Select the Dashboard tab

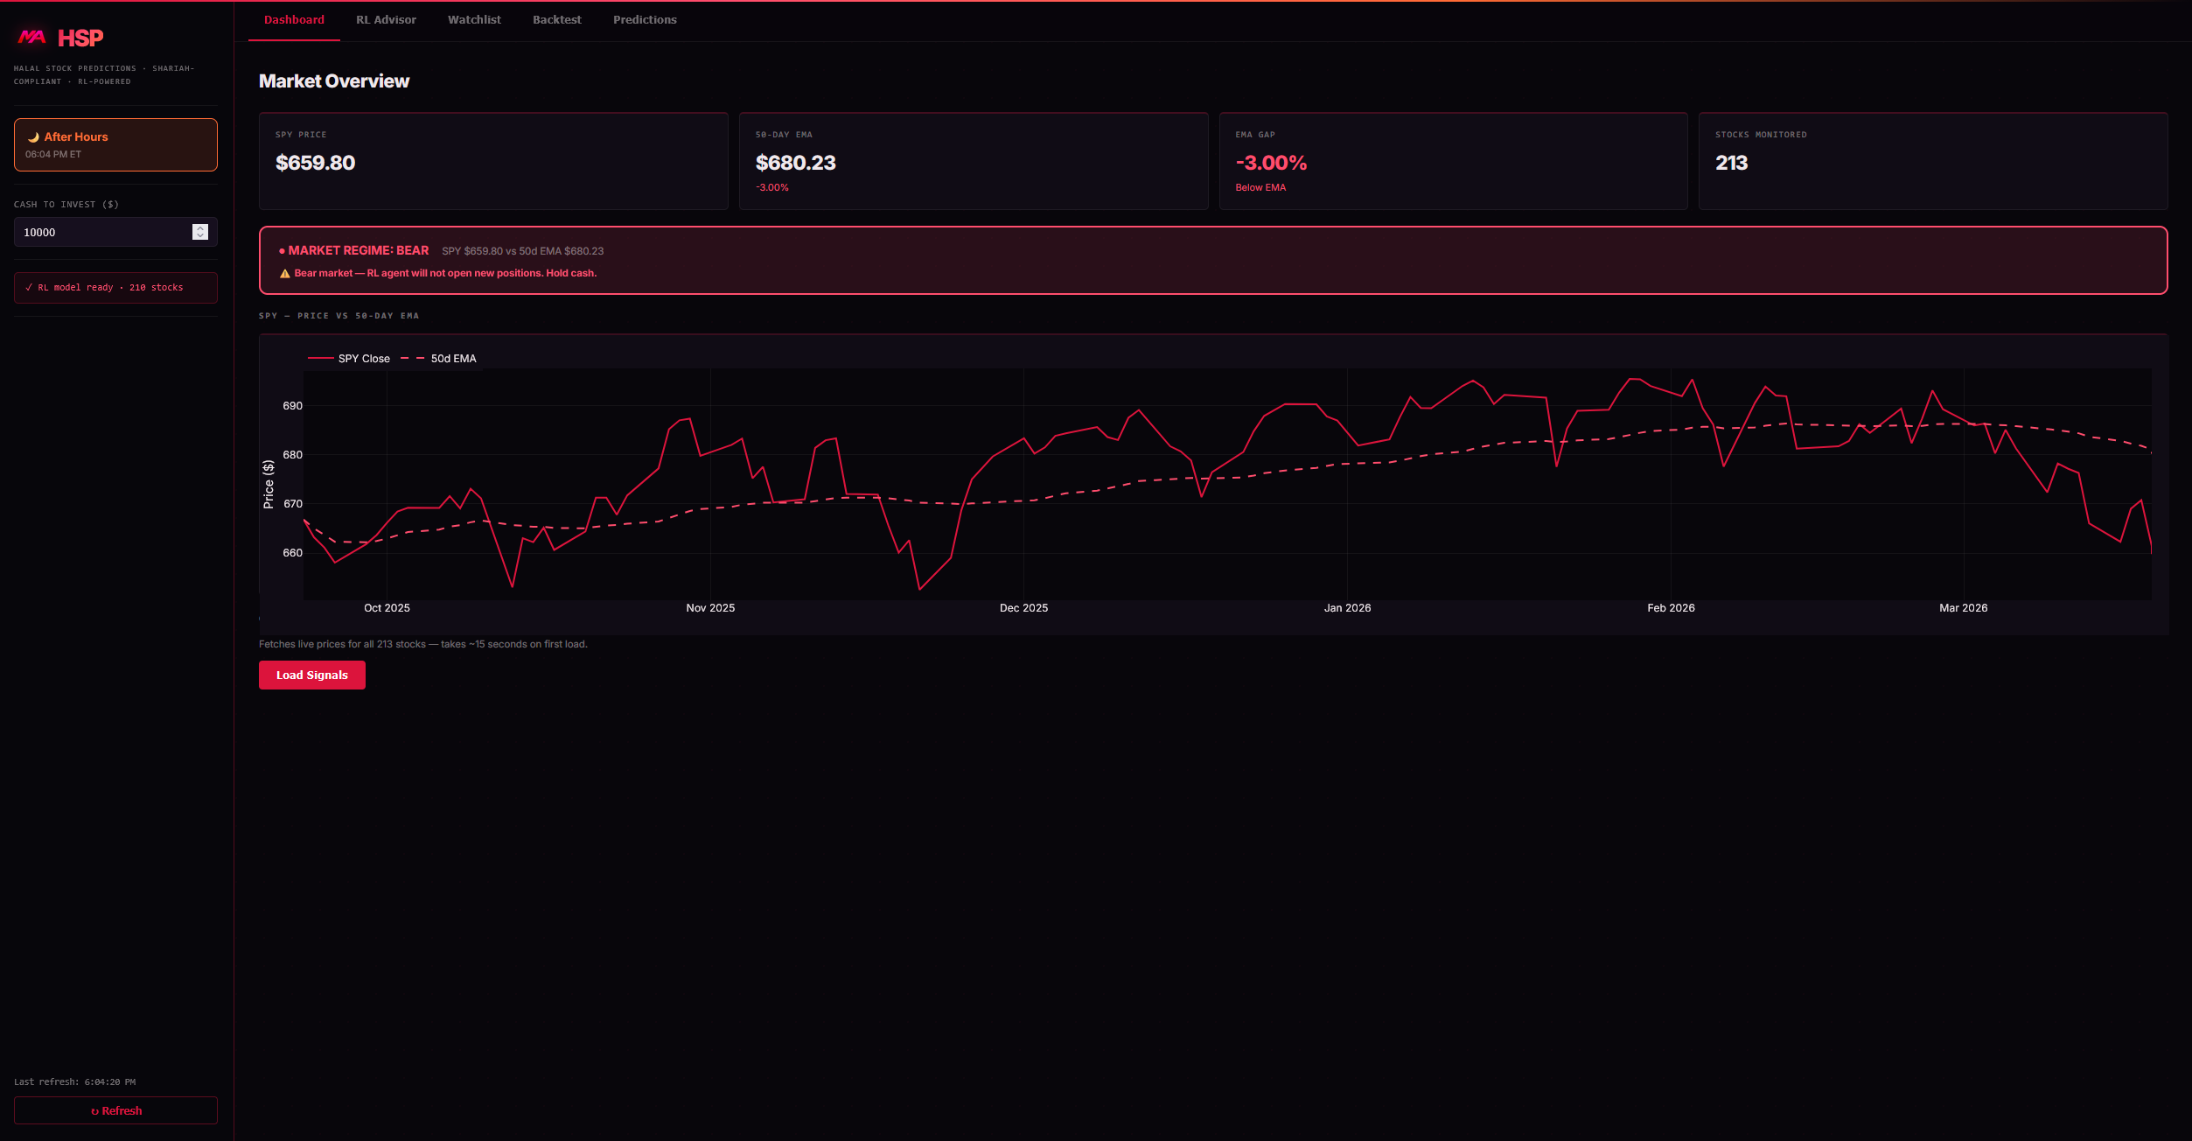pos(294,19)
